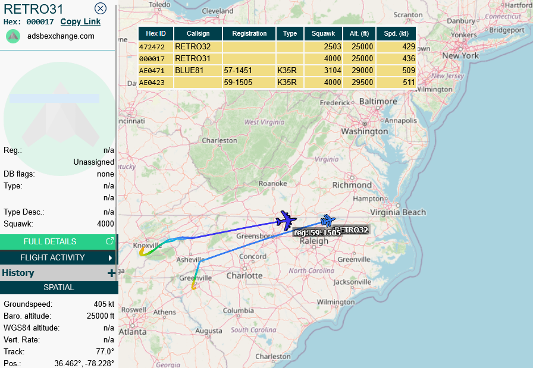Viewport: 533px width, 368px height.
Task: Click the Pos. 36.462°, -78.228° value
Action: click(x=84, y=364)
